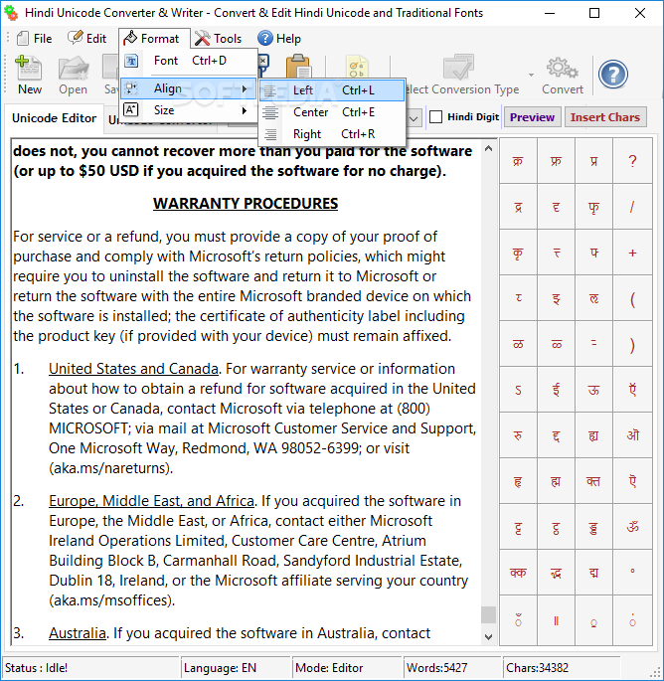
Task: Click the Select Conversion Type icon
Action: point(458,68)
